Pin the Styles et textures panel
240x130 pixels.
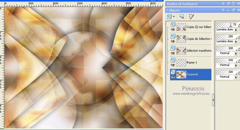[223, 4]
